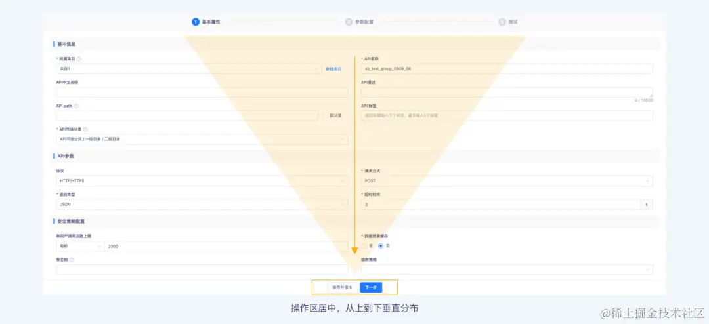Click the 安全策略配置 section heading

click(70, 222)
